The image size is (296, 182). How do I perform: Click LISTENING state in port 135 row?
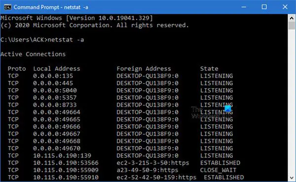click(217, 76)
